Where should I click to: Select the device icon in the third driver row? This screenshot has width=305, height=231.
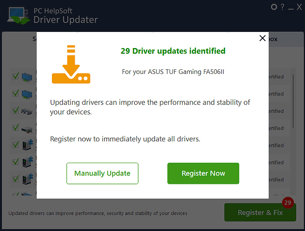tap(28, 111)
